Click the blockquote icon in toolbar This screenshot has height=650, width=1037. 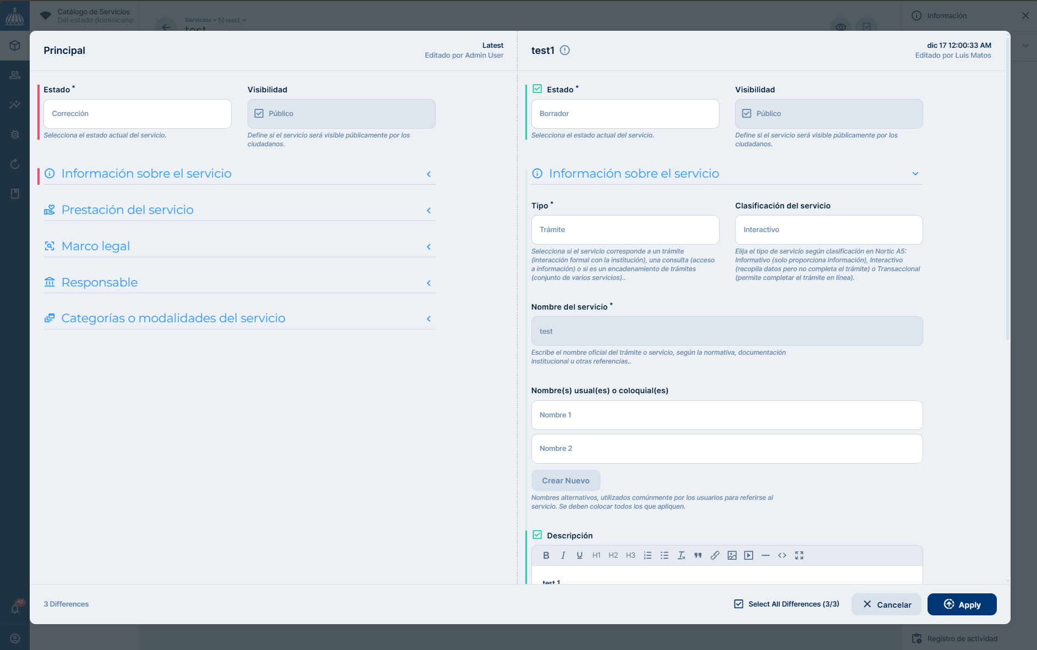pyautogui.click(x=698, y=555)
